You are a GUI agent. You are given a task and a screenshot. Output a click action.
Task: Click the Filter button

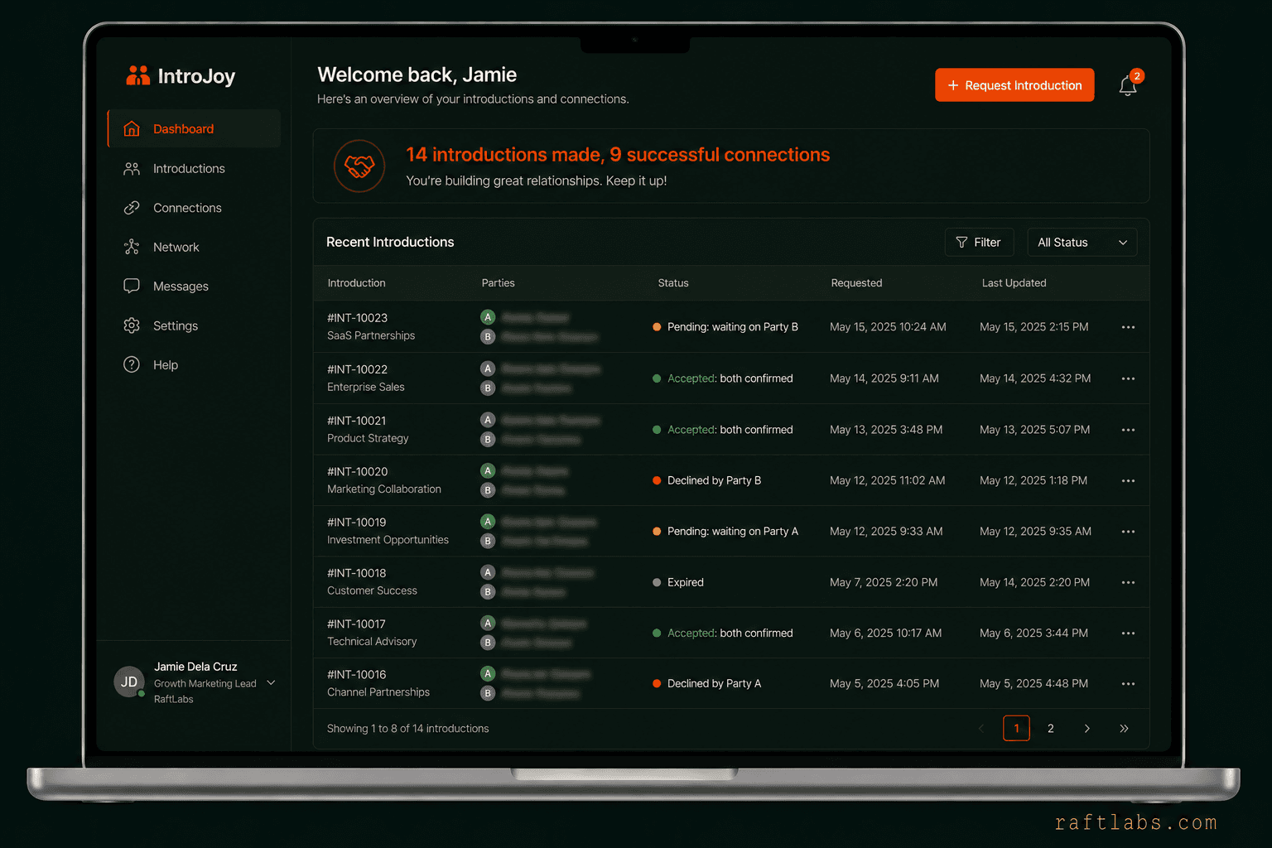pyautogui.click(x=979, y=243)
